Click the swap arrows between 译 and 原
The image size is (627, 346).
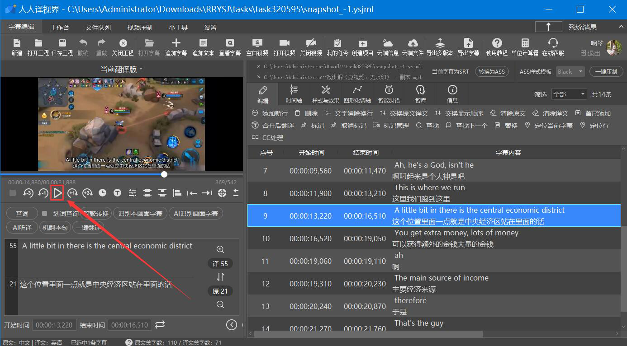click(220, 277)
